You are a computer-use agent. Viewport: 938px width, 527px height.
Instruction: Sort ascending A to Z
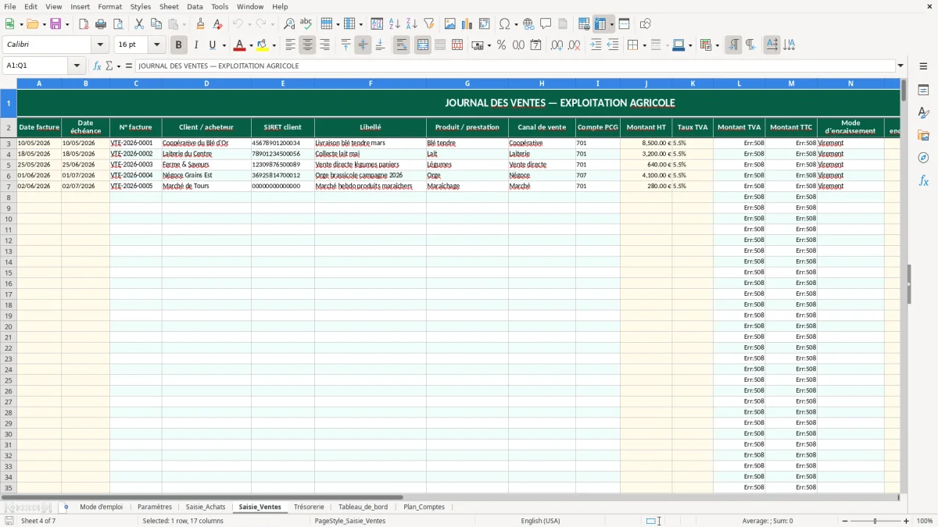point(395,24)
